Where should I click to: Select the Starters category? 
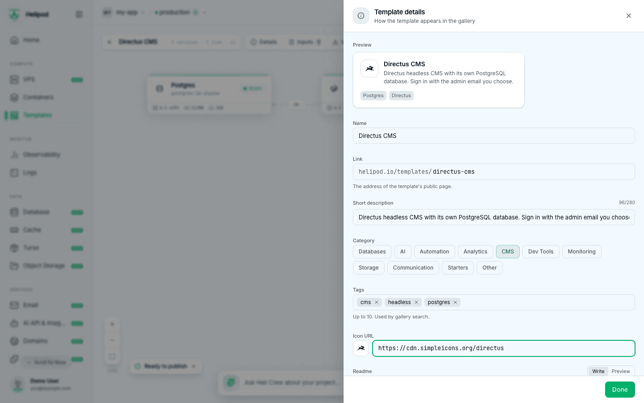[458, 268]
